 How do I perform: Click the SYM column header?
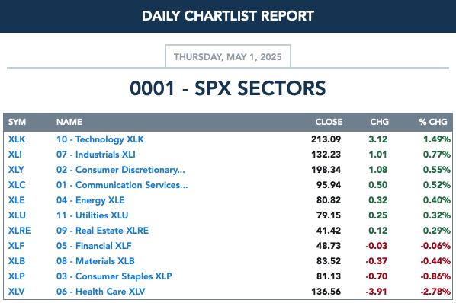pos(17,122)
